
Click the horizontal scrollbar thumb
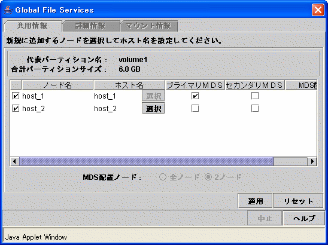point(147,161)
